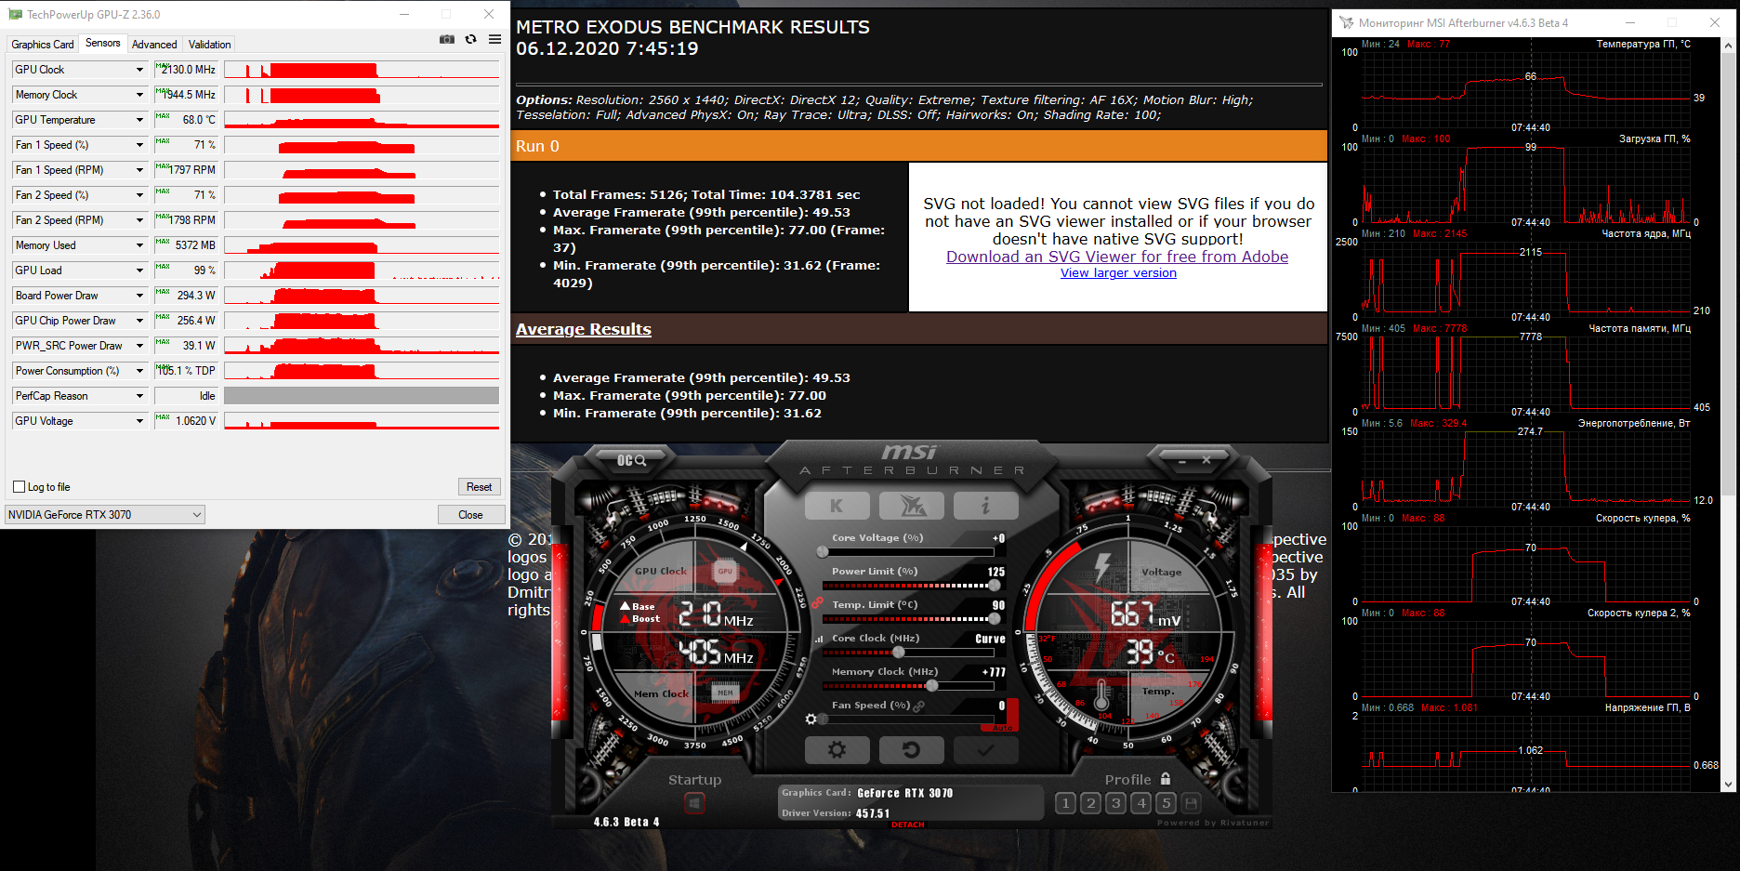Select Afterburner profile slot 2
Screen dimensions: 1740x871
coord(1091,803)
